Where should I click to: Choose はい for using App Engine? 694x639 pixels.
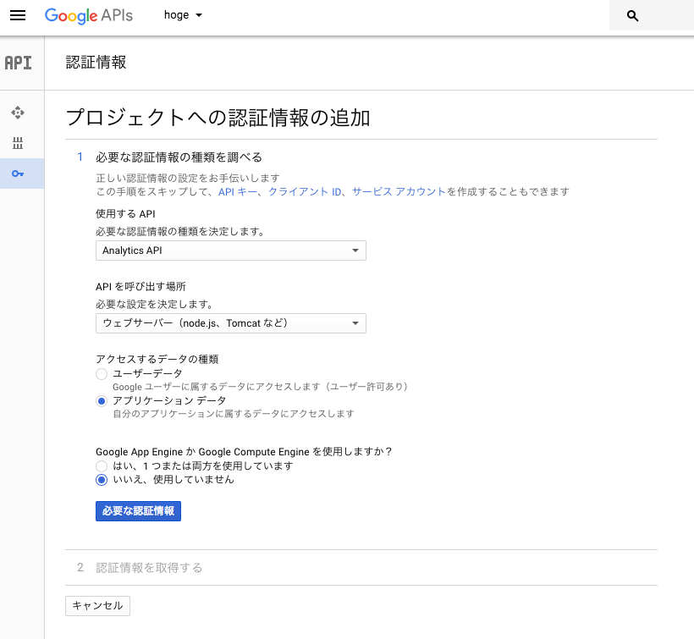[102, 465]
